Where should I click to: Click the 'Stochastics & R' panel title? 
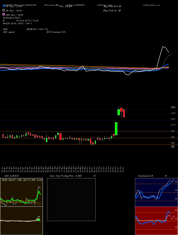(x=145, y=176)
